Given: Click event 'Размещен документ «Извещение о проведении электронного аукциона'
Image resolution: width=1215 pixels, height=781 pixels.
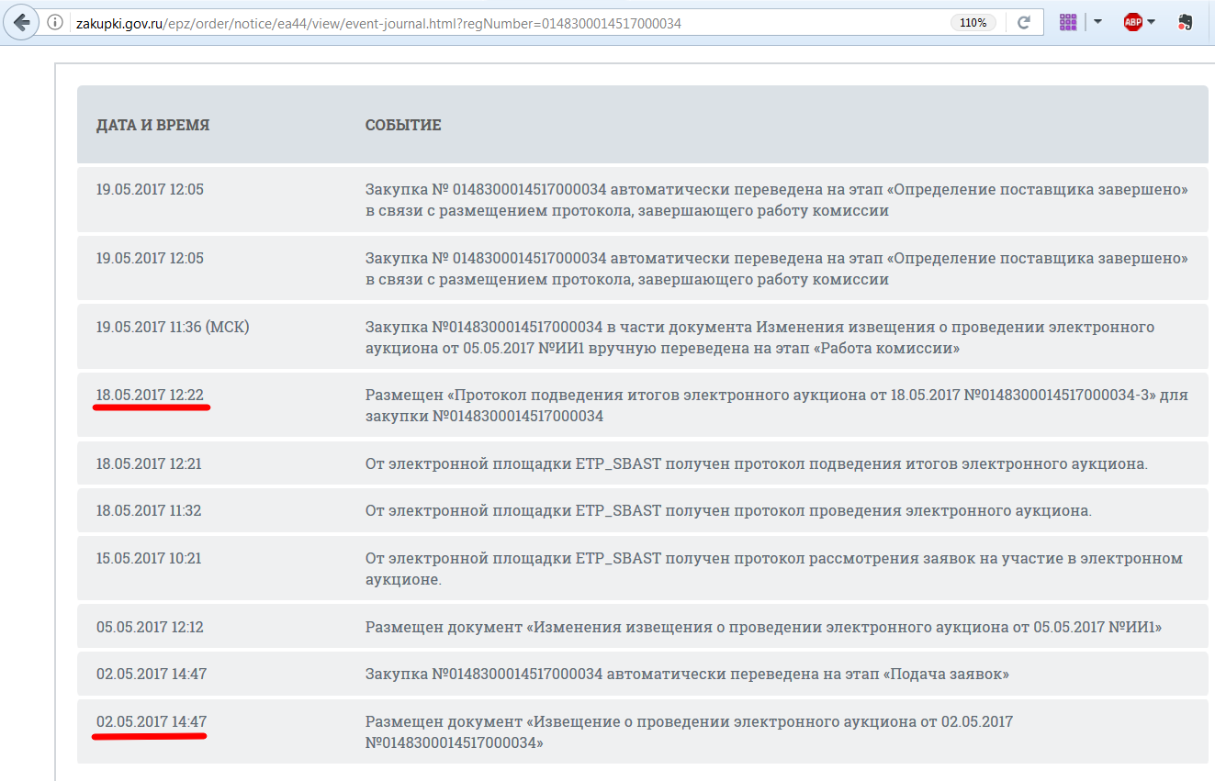Looking at the screenshot, I should coord(689,732).
